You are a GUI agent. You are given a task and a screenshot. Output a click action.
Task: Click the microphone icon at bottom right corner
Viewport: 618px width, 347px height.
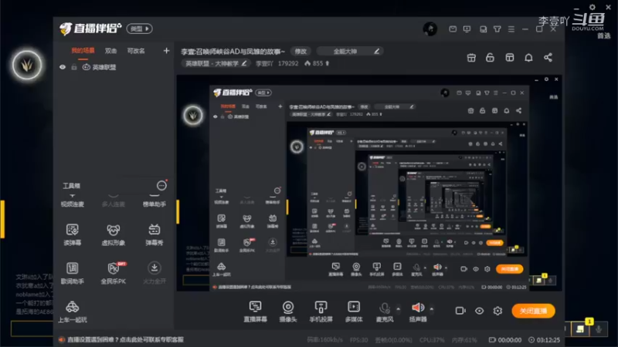click(x=598, y=329)
